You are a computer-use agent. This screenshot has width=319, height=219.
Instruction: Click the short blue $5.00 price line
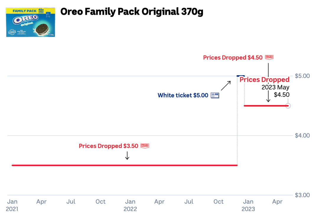coord(241,76)
